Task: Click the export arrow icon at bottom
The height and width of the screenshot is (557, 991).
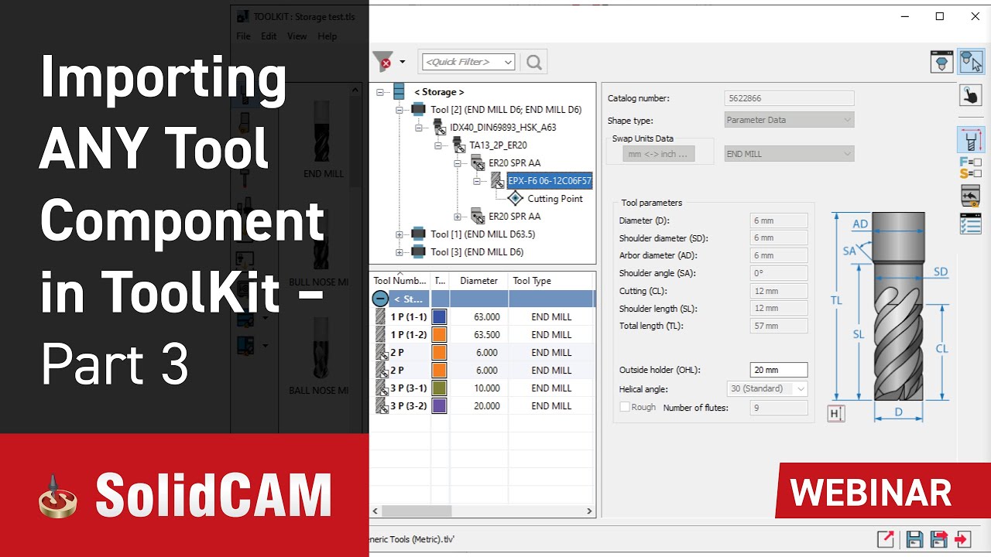Action: (x=885, y=538)
